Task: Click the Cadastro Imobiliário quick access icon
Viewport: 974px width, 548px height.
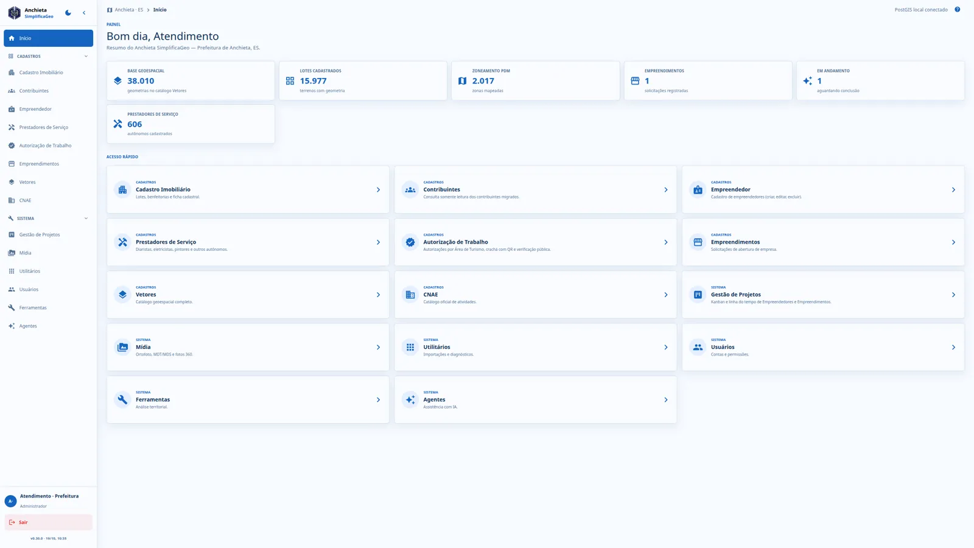Action: [x=122, y=190]
